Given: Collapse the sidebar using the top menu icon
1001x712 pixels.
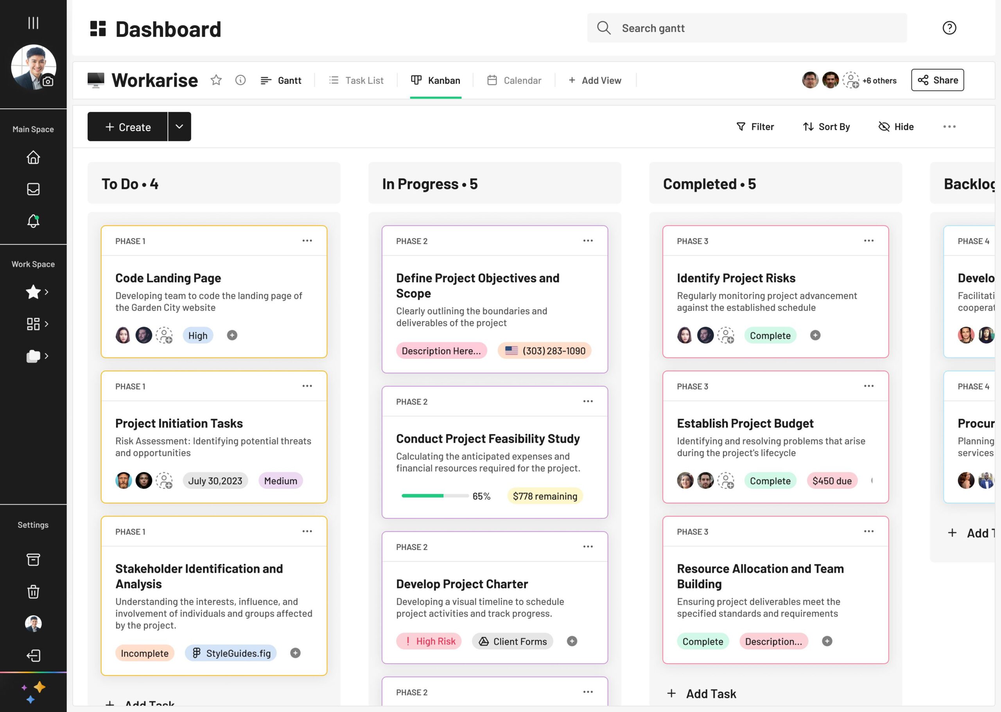Looking at the screenshot, I should click(33, 23).
